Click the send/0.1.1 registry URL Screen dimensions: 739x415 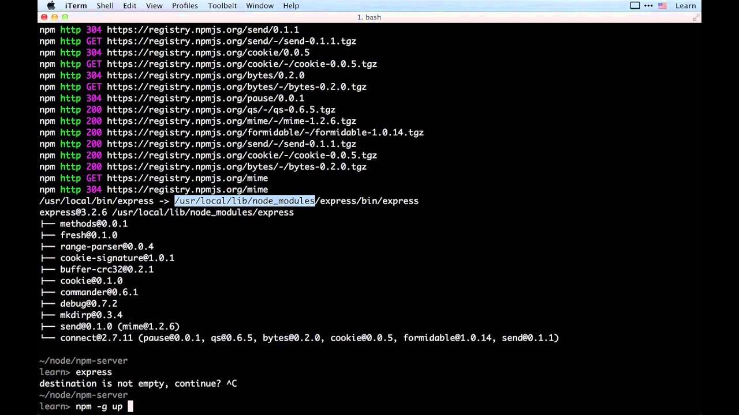coord(203,30)
